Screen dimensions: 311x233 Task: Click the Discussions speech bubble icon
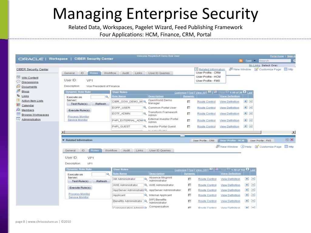click(18, 82)
